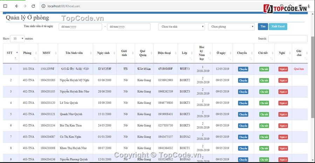Open Chi tiết for Quanh Như Quỳnh
Viewport: 315px width, 163px height.
click(x=264, y=114)
